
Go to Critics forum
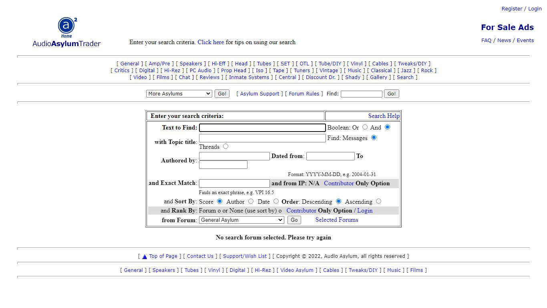click(x=122, y=70)
